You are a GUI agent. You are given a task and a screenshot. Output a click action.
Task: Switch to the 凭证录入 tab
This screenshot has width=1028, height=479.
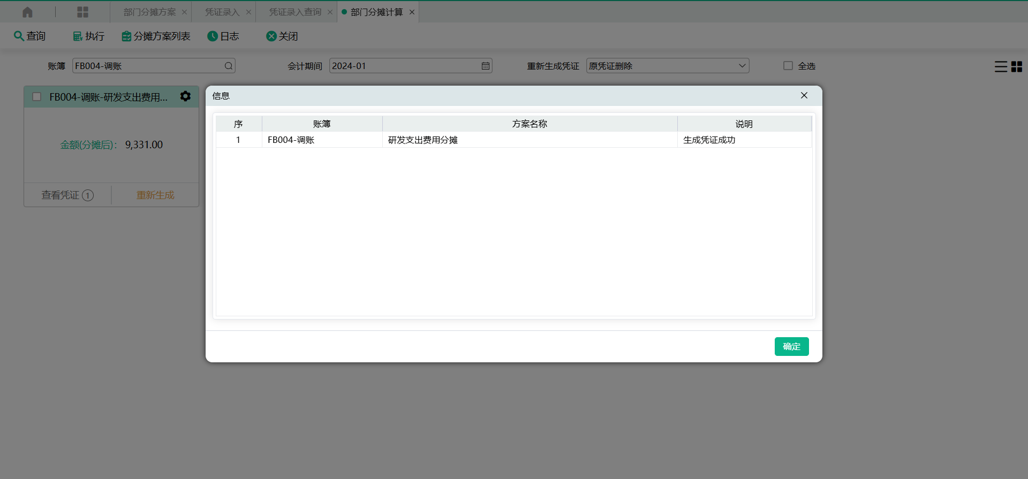(222, 12)
